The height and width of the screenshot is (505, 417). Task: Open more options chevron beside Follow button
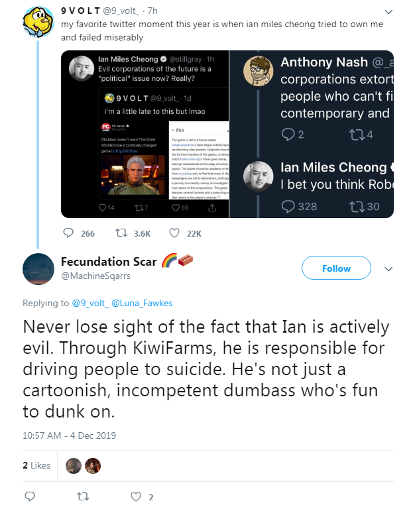click(388, 269)
